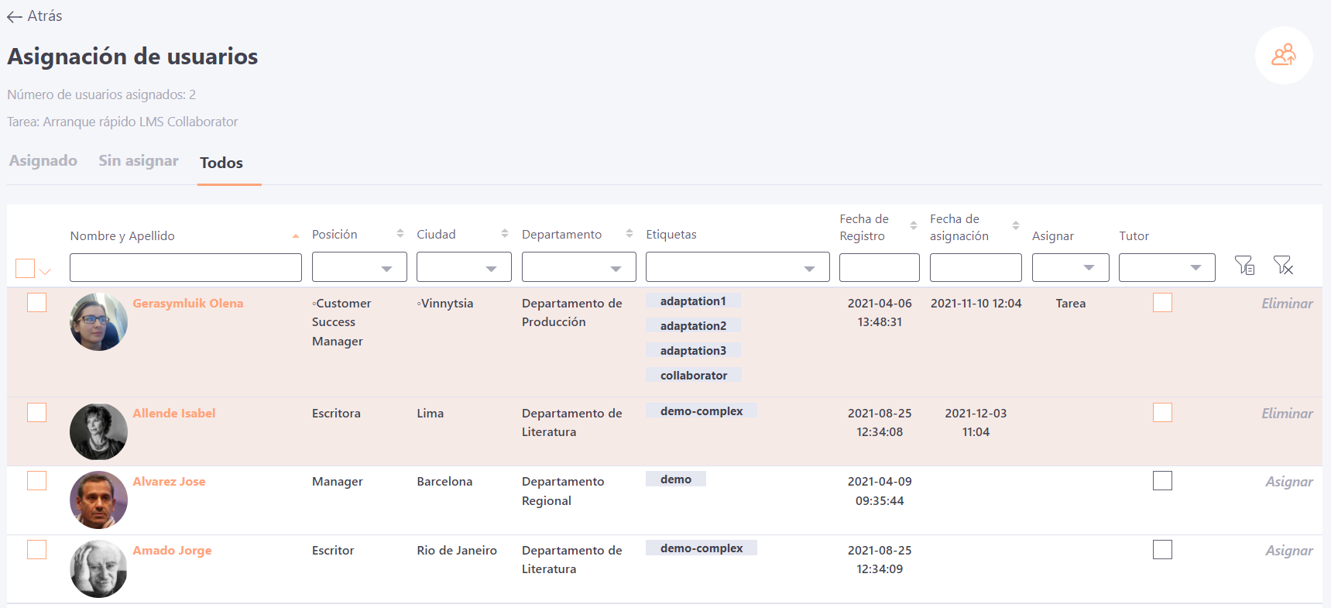Click the clear filter funnel icon
Viewport: 1331px width, 608px height.
[x=1283, y=266]
